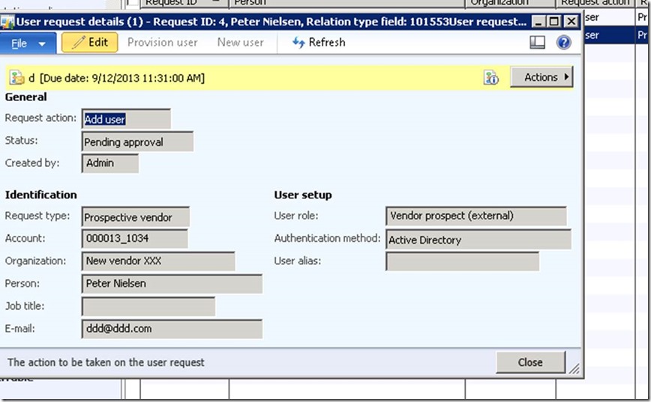Select the Authentication method field

[478, 240]
